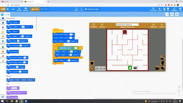The width and height of the screenshot is (183, 103).
Task: Open the Magnet dropdown in energize block
Action: (17, 80)
